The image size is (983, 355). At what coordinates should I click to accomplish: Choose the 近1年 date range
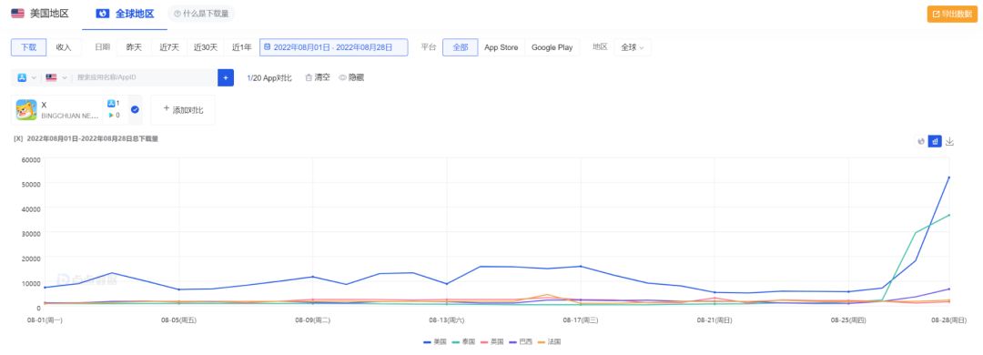tap(241, 47)
